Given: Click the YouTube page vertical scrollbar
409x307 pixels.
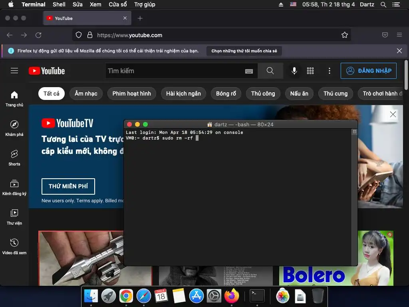Looking at the screenshot, I should 406,75.
